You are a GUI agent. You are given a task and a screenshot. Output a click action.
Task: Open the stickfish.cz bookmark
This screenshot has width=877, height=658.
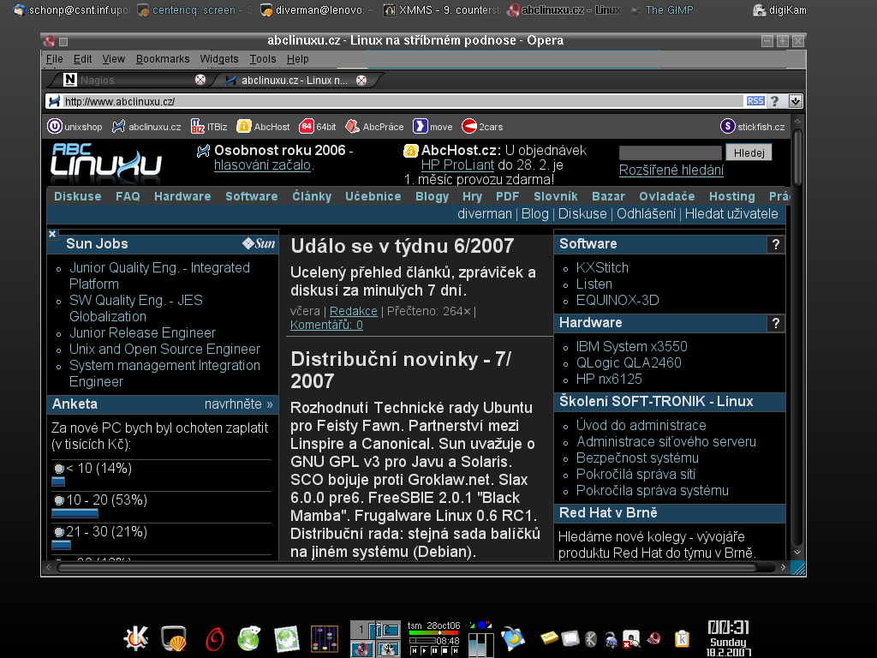[752, 127]
